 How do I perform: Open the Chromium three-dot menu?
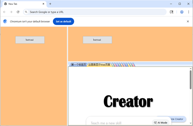pos(189,12)
